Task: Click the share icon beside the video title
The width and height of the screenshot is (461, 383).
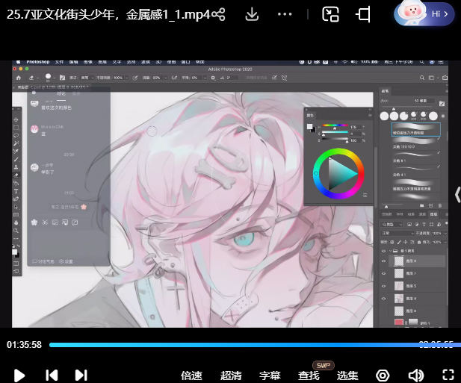Action: (x=218, y=14)
